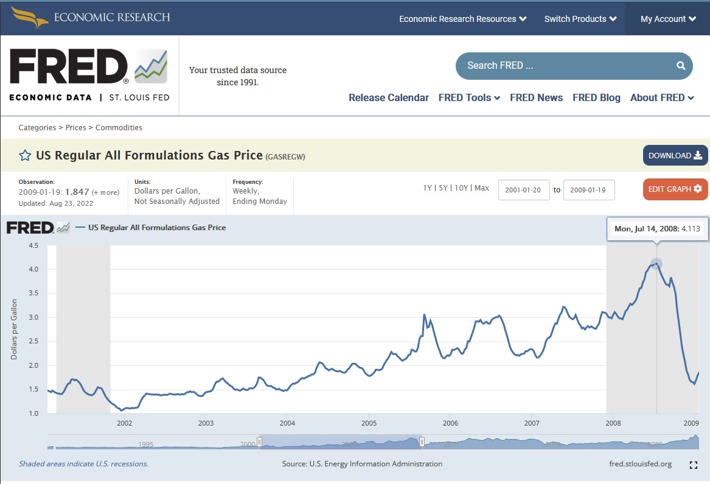
Task: Click the start date field 2001-01-20
Action: click(x=524, y=190)
